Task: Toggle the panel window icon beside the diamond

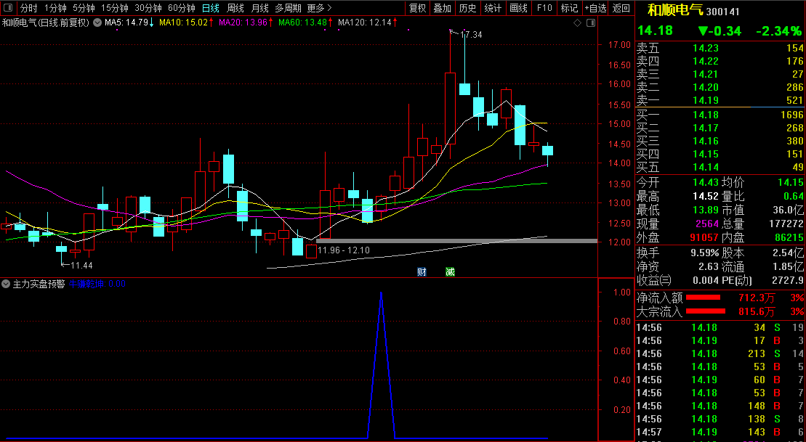Action: (590, 22)
